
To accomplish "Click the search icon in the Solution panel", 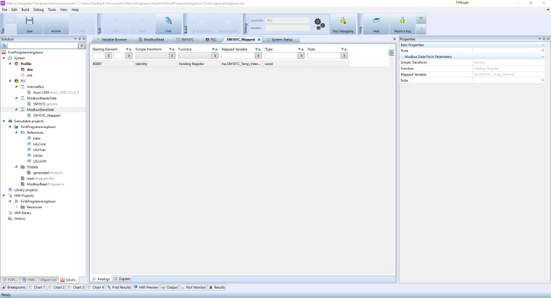I will (x=4, y=46).
